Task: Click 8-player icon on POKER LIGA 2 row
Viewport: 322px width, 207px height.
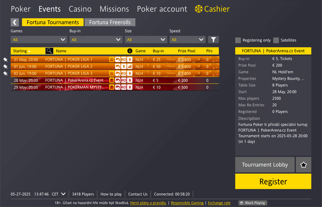Action: [124, 66]
